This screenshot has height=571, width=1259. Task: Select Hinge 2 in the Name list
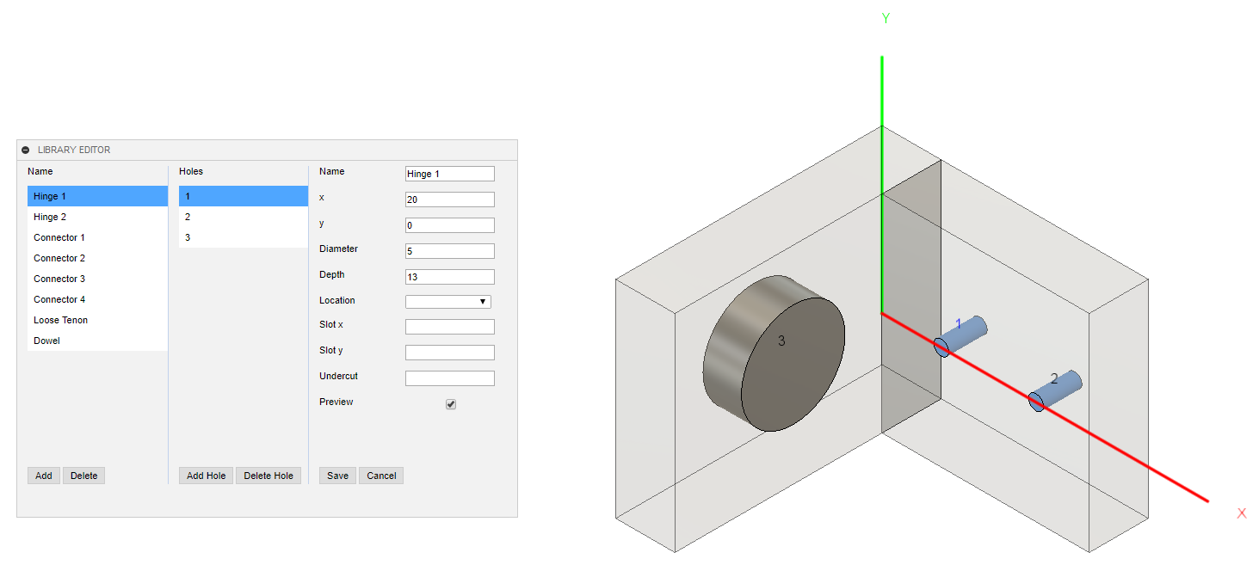click(50, 217)
